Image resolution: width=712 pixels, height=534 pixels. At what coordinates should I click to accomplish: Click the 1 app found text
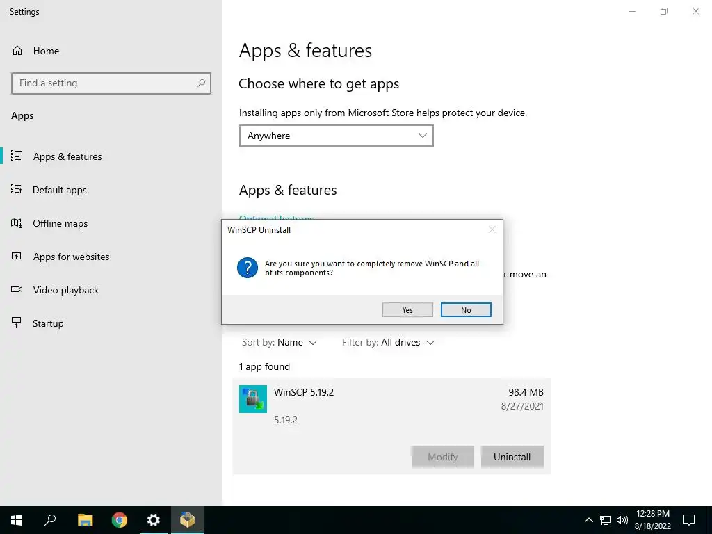[264, 366]
